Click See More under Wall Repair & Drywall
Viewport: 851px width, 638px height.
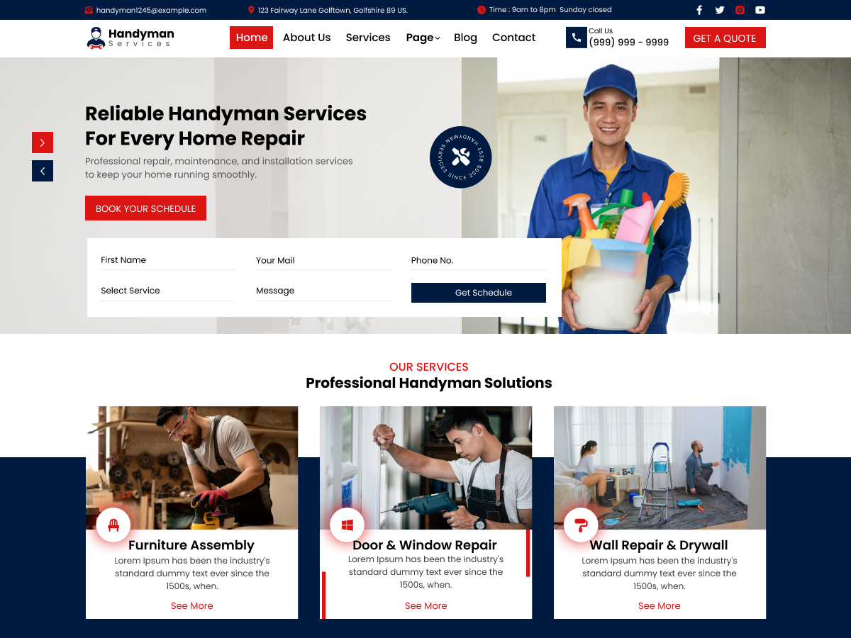[659, 606]
